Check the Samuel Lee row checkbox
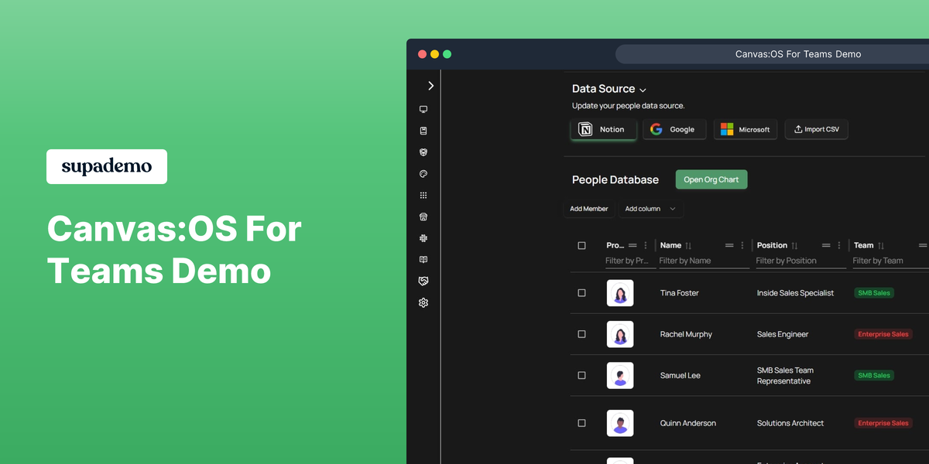 tap(582, 375)
